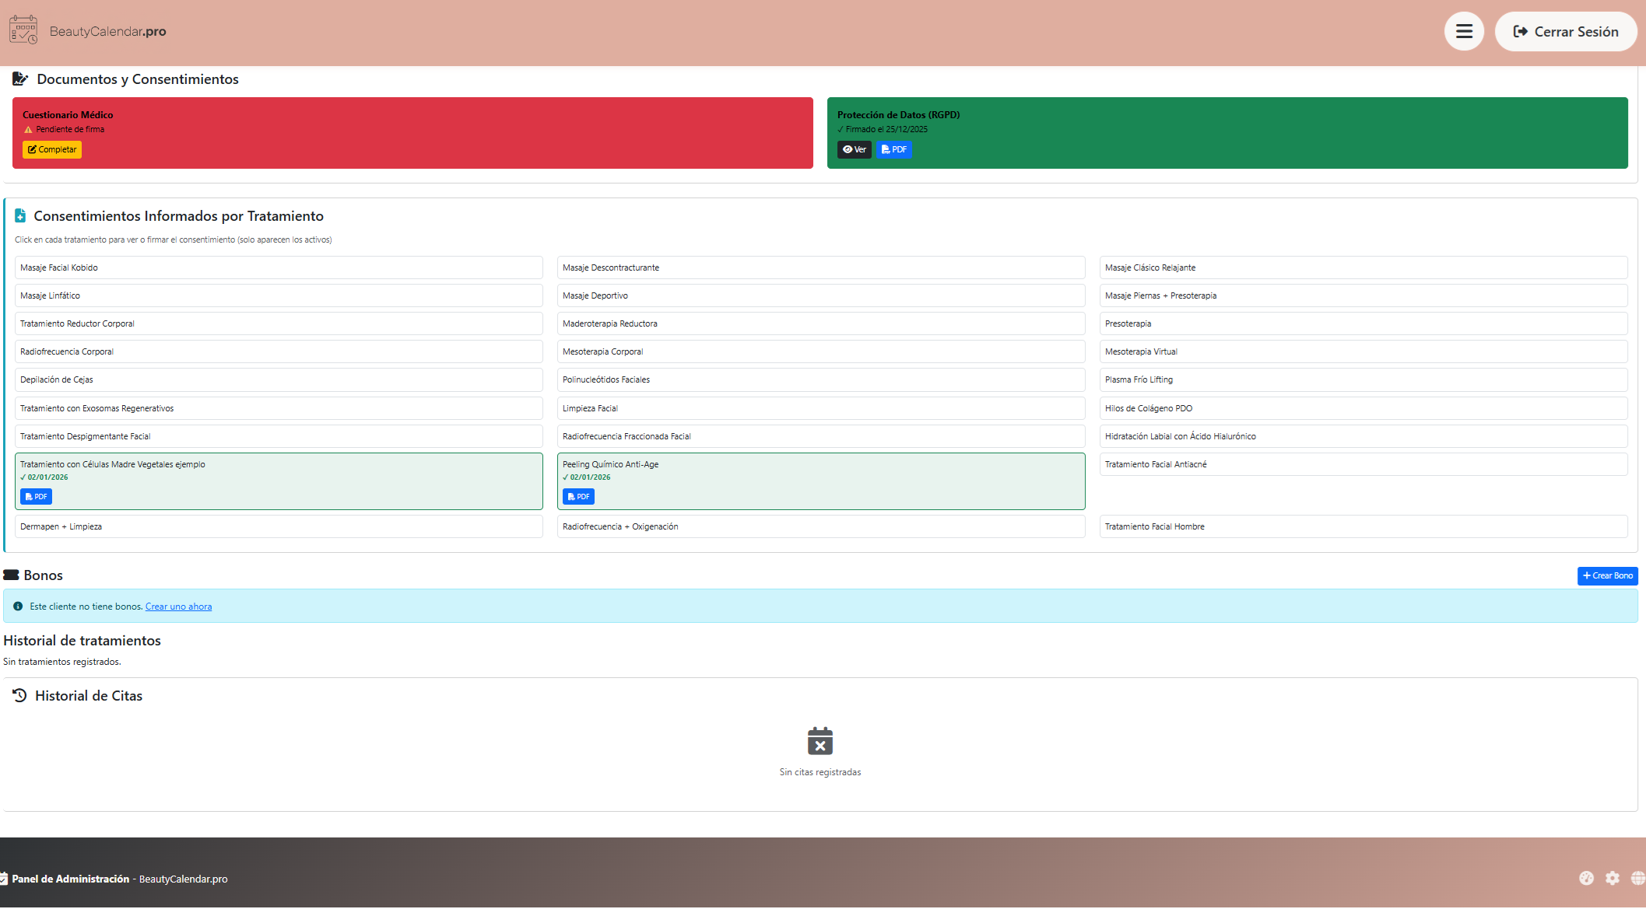This screenshot has height=909, width=1646.
Task: Download PDF for Células Madre Vegetales consent
Action: pos(36,496)
